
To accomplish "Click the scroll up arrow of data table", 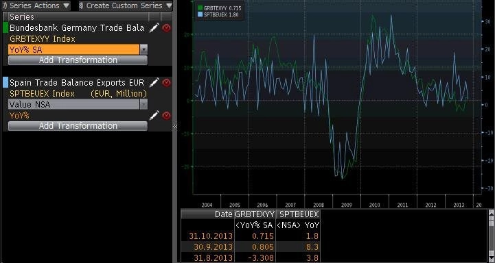I will (x=491, y=213).
